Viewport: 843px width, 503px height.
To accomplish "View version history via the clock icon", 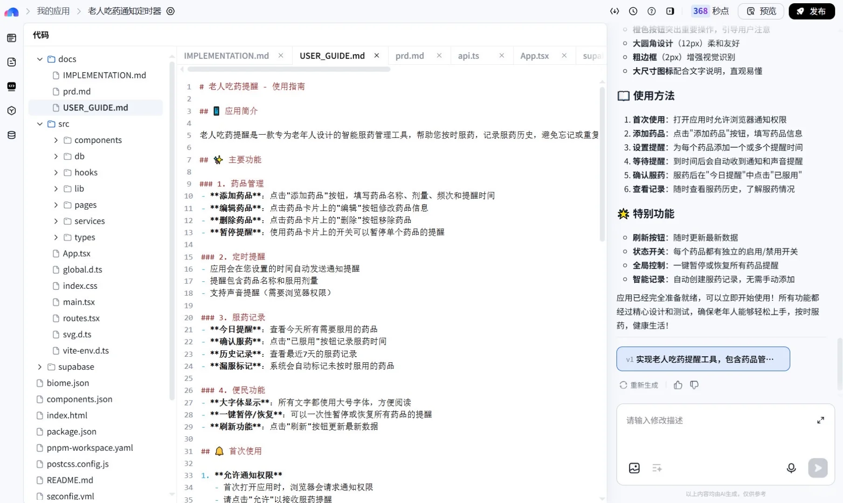I will pos(633,11).
